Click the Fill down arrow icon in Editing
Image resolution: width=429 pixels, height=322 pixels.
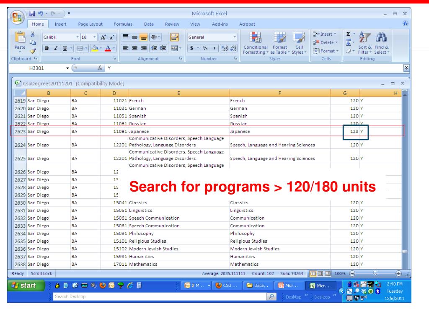point(348,42)
